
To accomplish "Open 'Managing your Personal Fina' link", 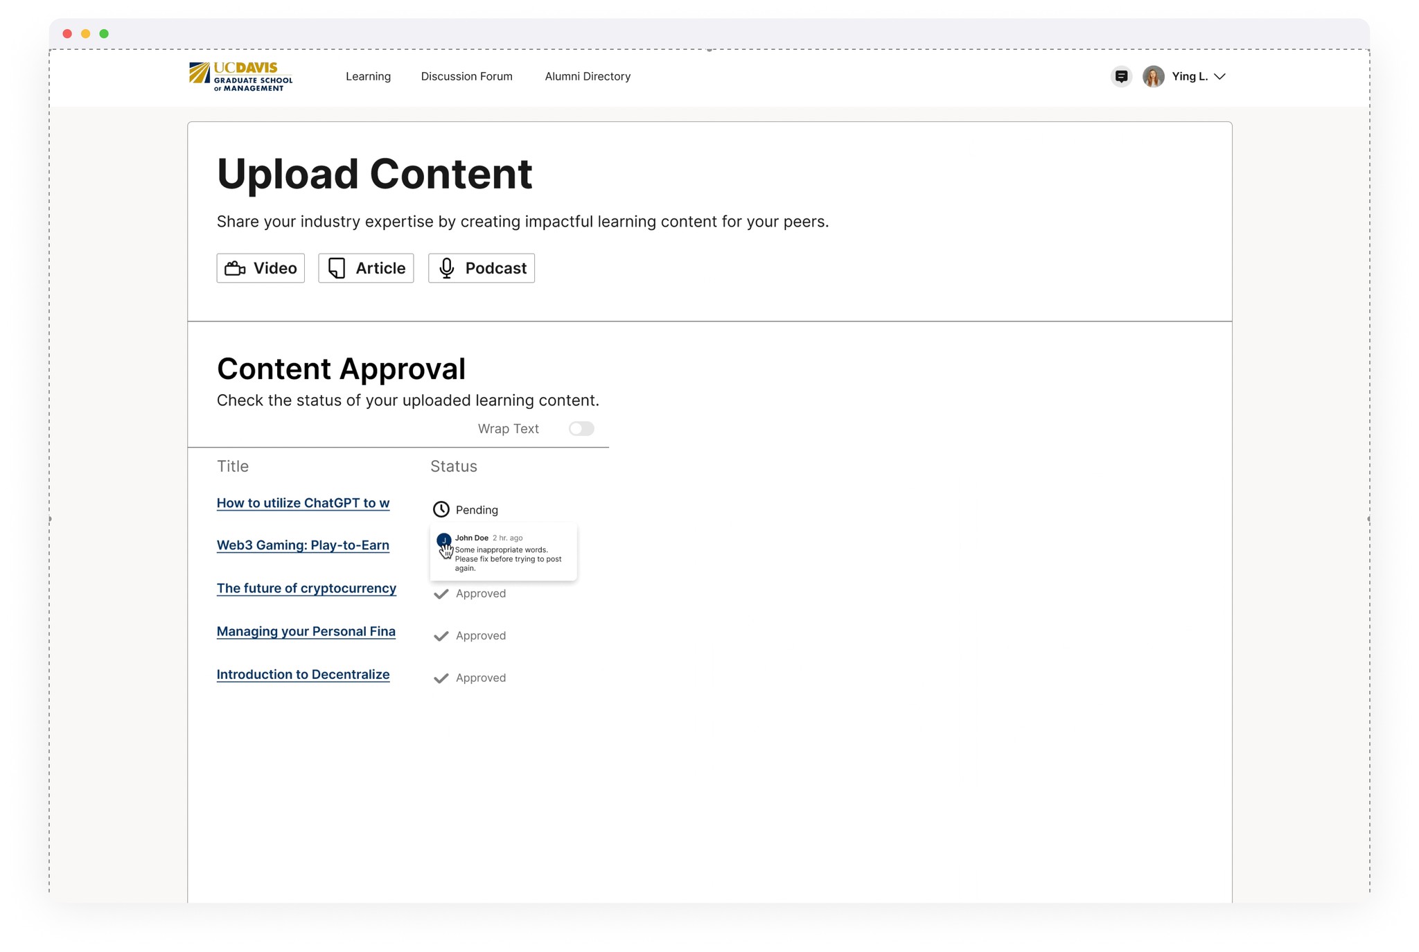I will tap(306, 631).
